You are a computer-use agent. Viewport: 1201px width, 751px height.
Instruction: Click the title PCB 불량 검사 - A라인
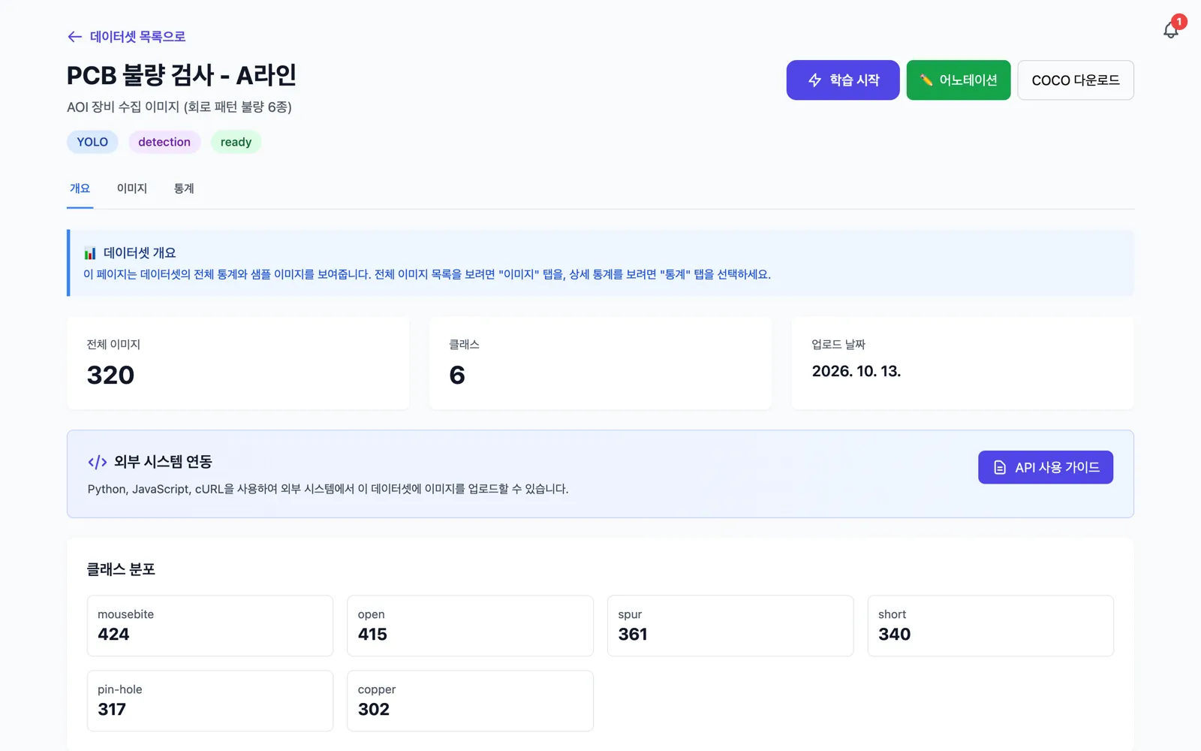point(182,75)
